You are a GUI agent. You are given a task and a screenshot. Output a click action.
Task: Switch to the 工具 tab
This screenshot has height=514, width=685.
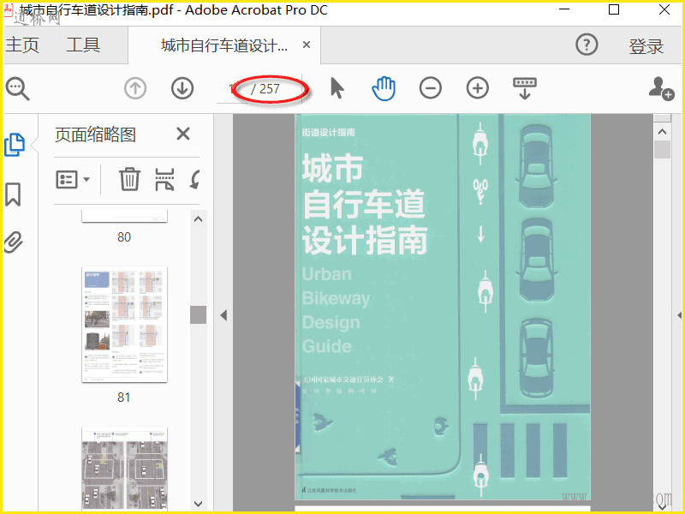tap(83, 45)
